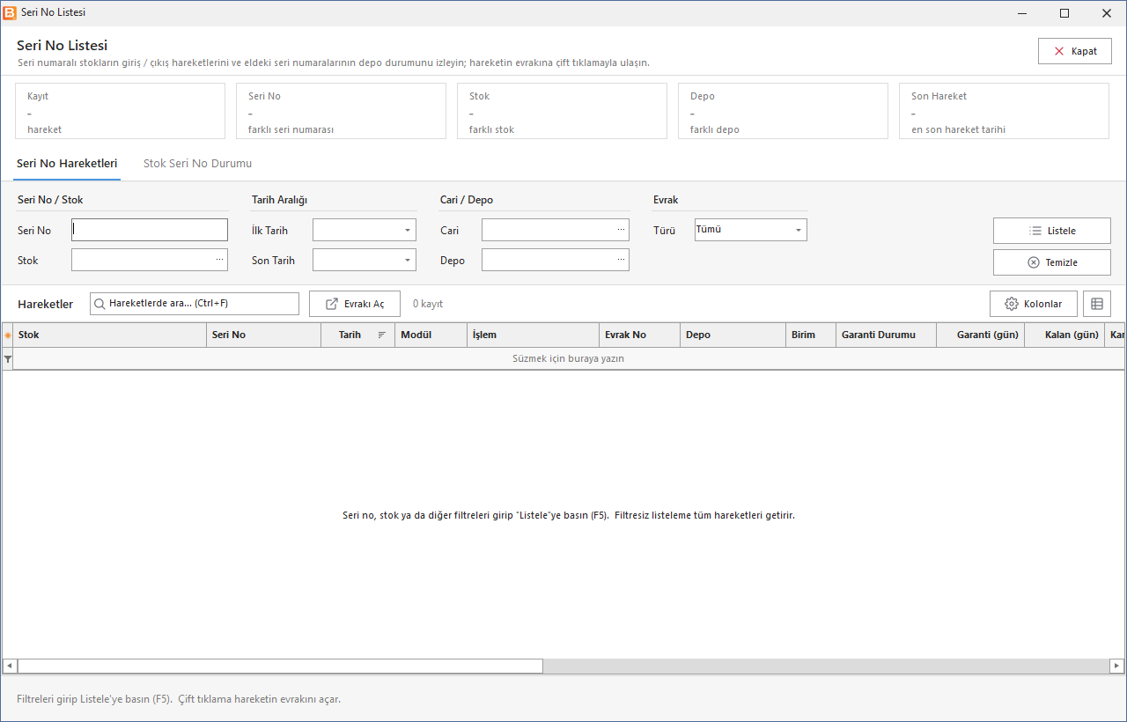Click the sort indicator on the Tarih column
The image size is (1127, 722).
point(382,335)
